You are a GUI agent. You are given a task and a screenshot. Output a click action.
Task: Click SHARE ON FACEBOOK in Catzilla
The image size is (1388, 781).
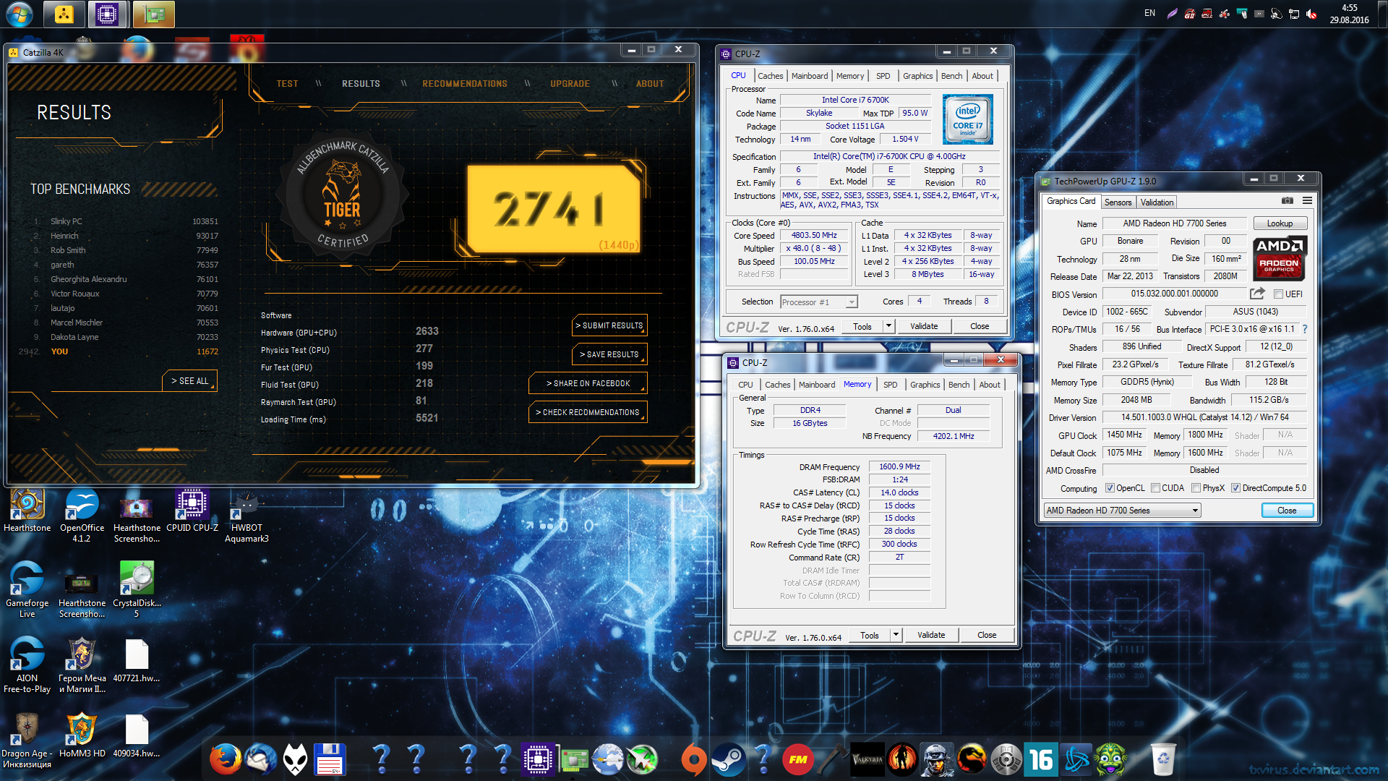pos(588,383)
